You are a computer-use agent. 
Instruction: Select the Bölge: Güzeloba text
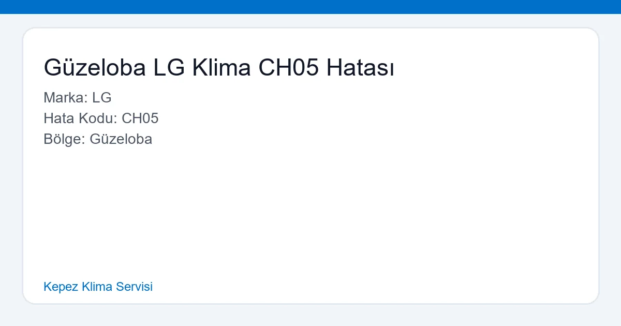point(98,139)
